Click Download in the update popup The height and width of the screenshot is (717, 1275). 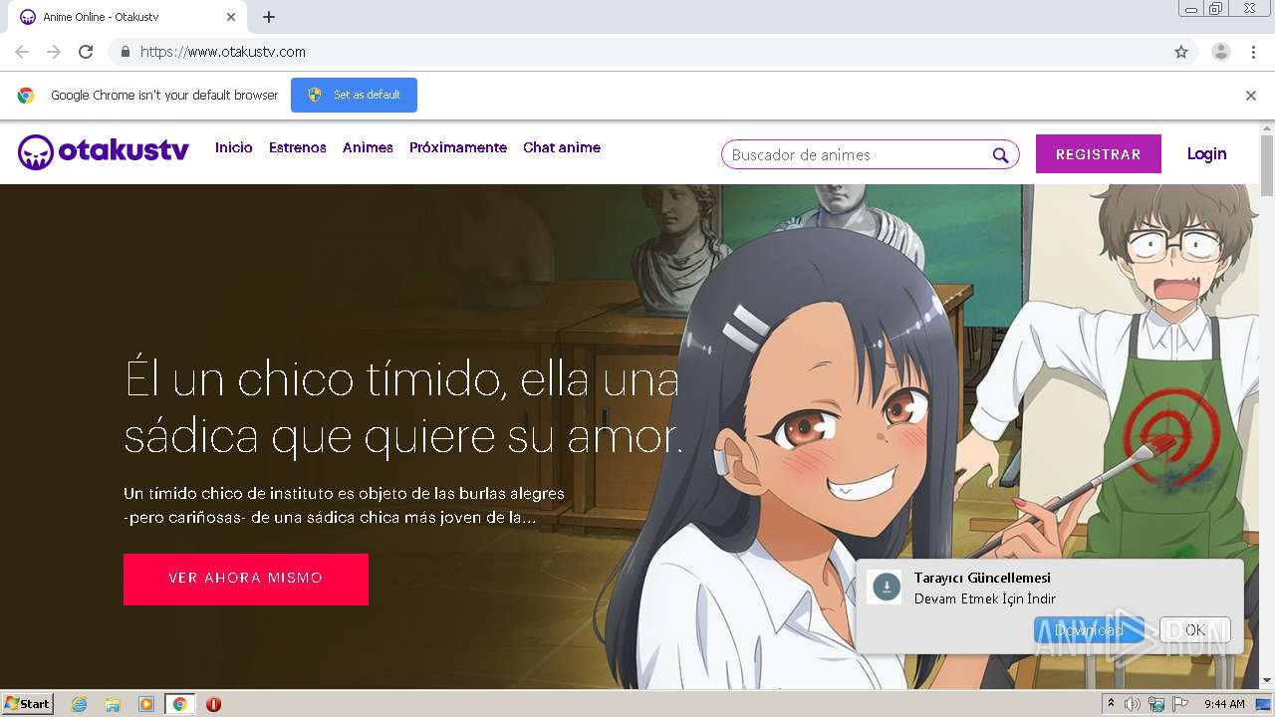1089,629
